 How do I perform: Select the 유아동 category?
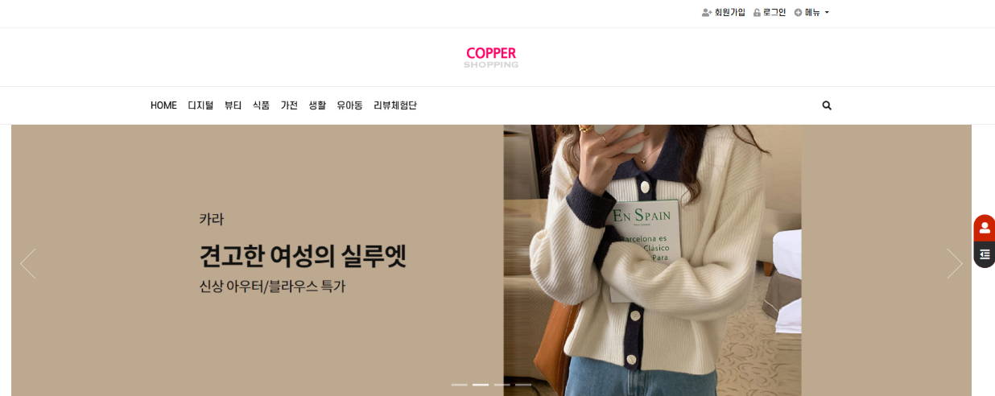pos(349,105)
